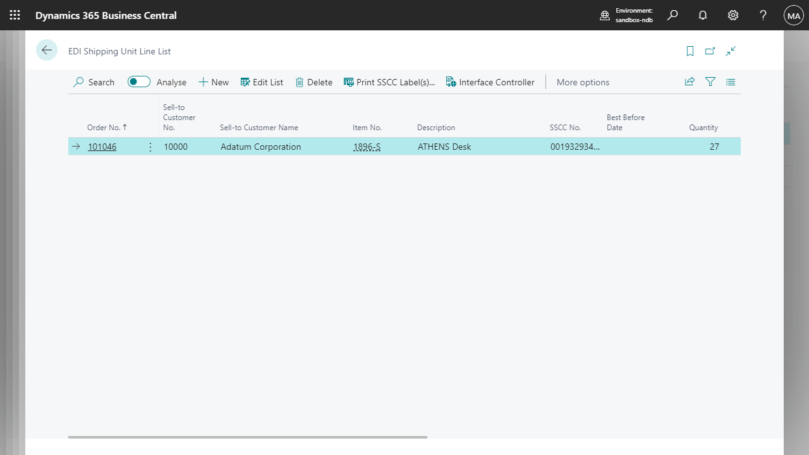Open the share icon in the toolbar

point(690,82)
